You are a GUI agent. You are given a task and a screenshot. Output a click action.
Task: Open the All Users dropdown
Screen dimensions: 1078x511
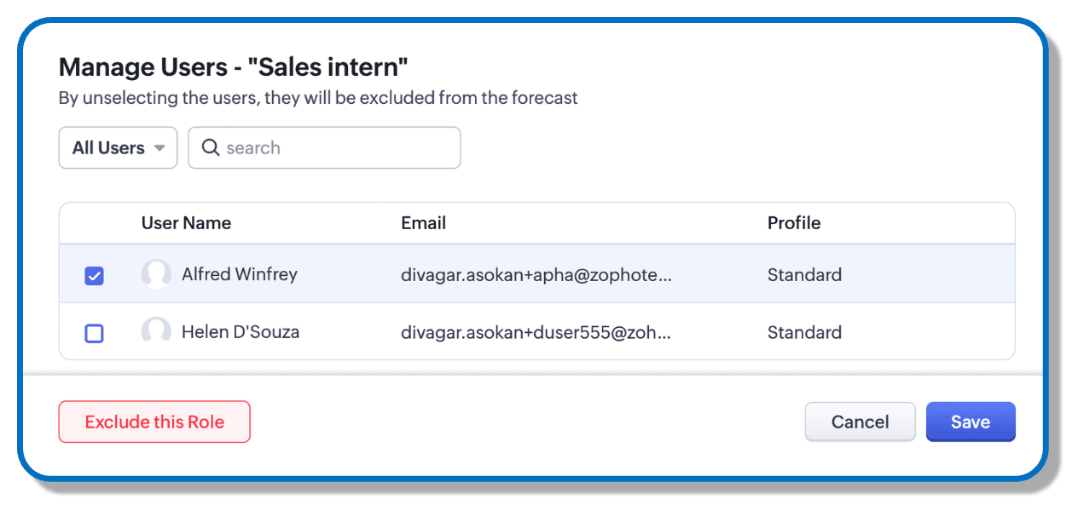(118, 147)
